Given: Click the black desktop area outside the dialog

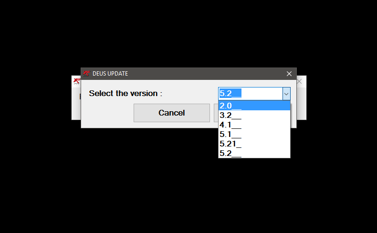Looking at the screenshot, I should click(x=191, y=190).
